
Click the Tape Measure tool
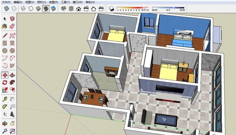coord(5,99)
